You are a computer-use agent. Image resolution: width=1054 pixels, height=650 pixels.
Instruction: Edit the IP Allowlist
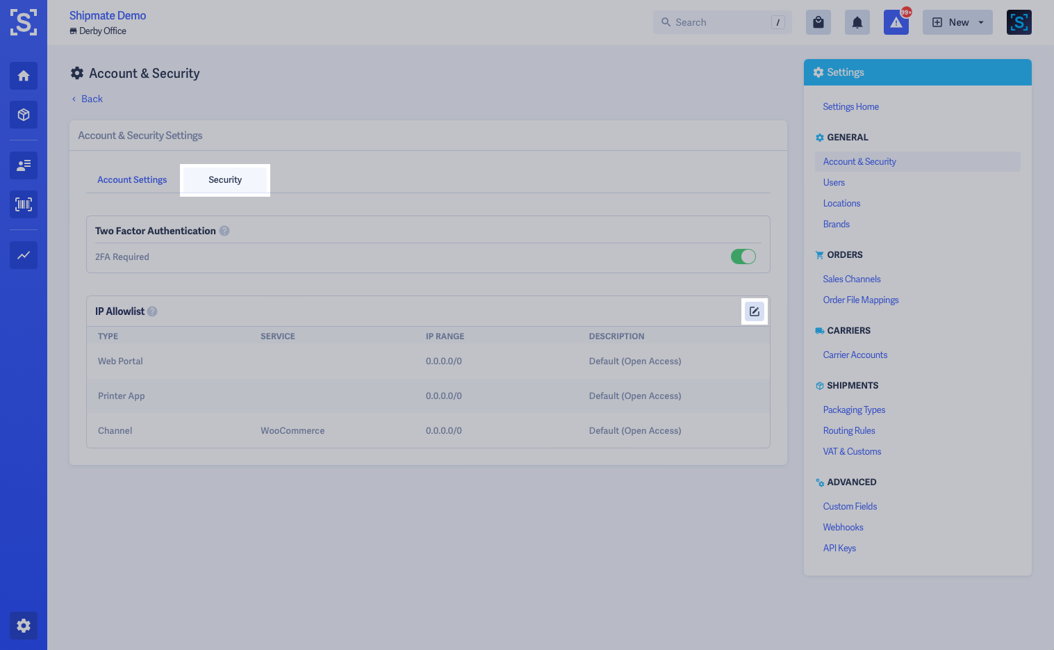click(x=755, y=311)
